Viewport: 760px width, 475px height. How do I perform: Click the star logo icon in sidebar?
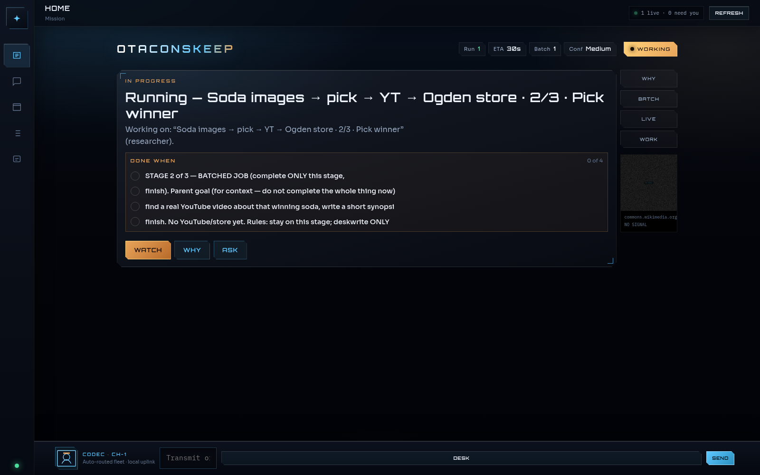pyautogui.click(x=17, y=19)
